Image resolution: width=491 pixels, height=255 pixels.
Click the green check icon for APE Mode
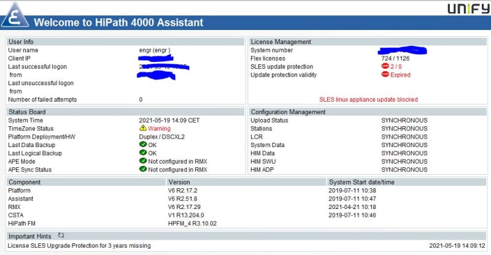point(143,161)
